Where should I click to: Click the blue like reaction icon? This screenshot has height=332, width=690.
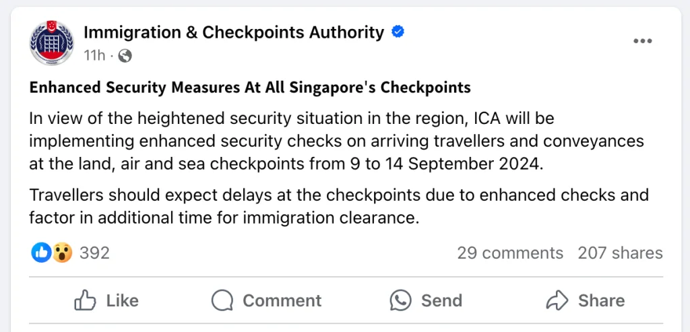click(41, 253)
